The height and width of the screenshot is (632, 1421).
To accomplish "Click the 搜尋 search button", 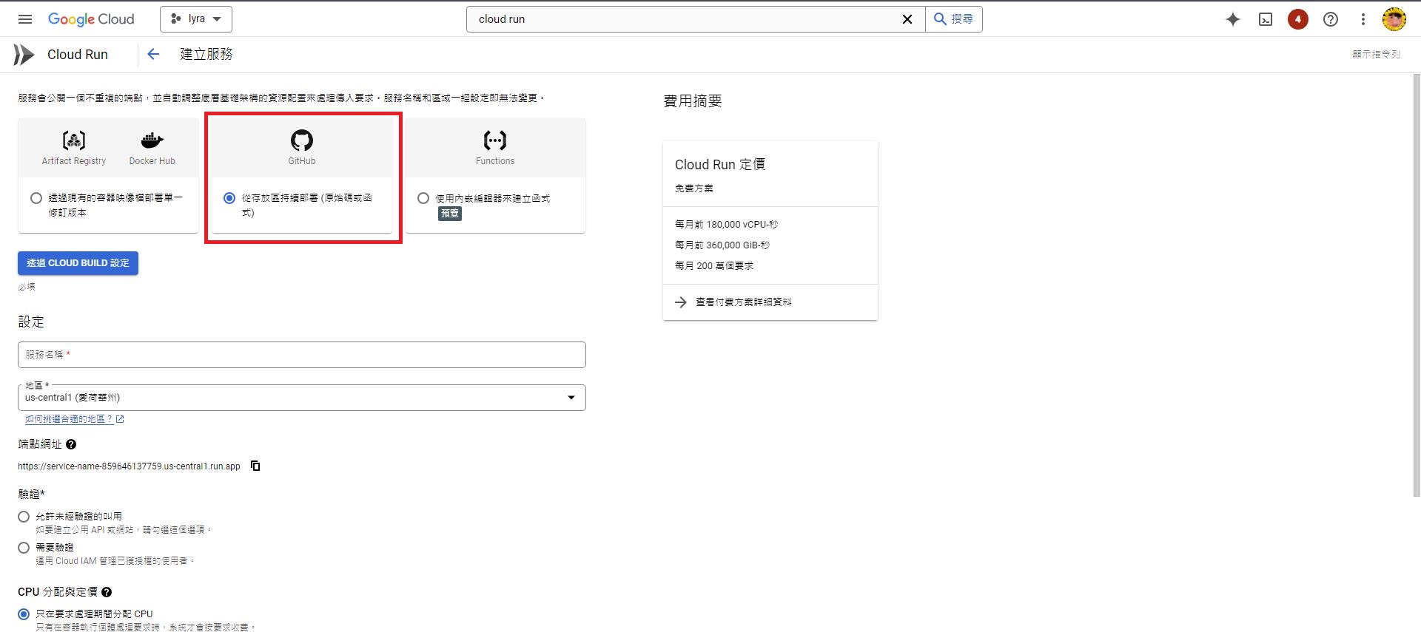I will tap(953, 19).
